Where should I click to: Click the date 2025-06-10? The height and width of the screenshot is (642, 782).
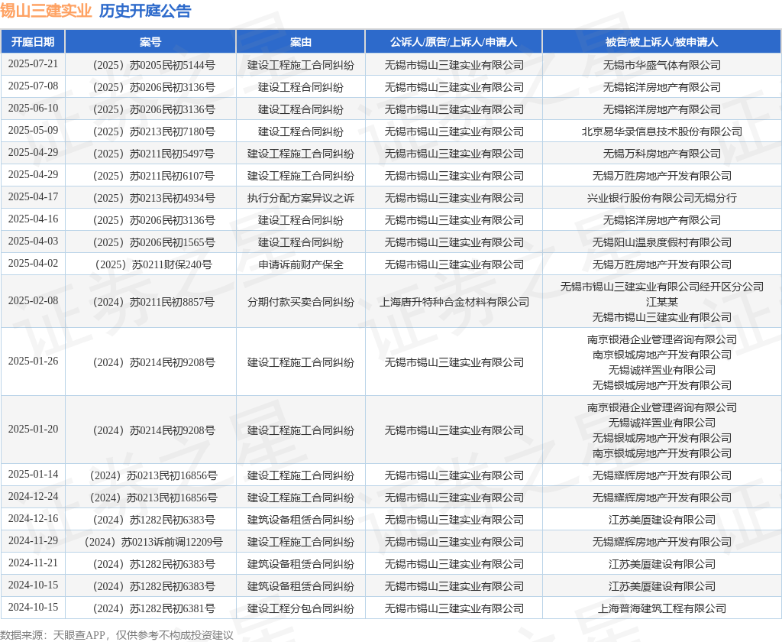(x=33, y=109)
